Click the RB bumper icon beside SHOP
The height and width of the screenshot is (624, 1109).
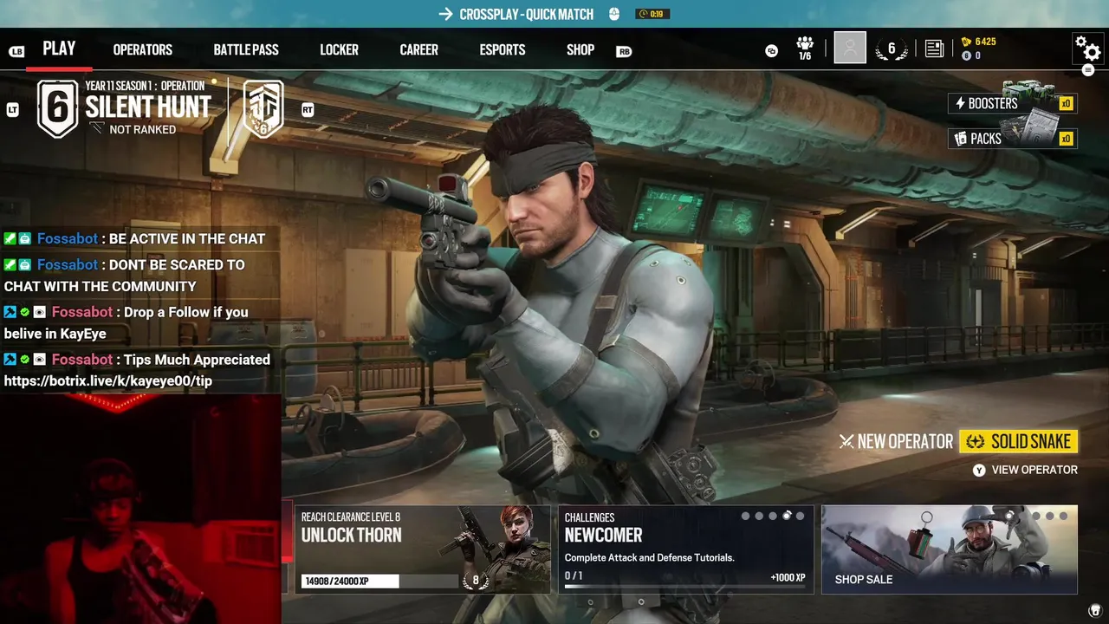(624, 51)
